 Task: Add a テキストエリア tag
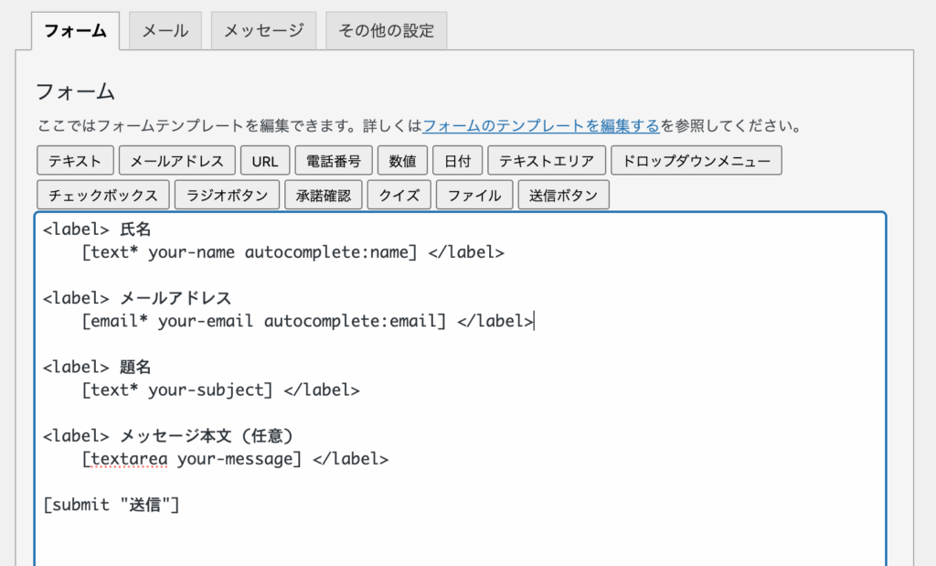click(547, 161)
